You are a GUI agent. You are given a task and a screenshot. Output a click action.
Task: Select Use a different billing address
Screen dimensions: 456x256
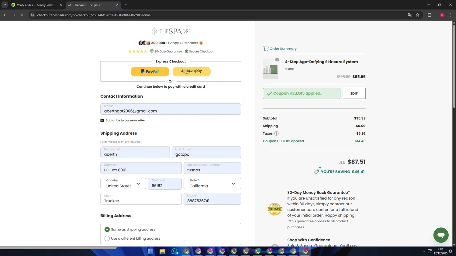coord(107,238)
